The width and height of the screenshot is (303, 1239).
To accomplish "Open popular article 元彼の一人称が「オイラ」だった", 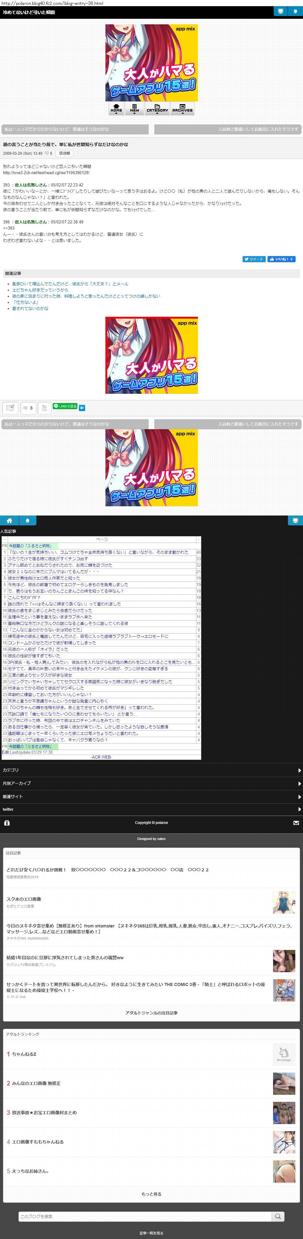I will tap(38, 649).
